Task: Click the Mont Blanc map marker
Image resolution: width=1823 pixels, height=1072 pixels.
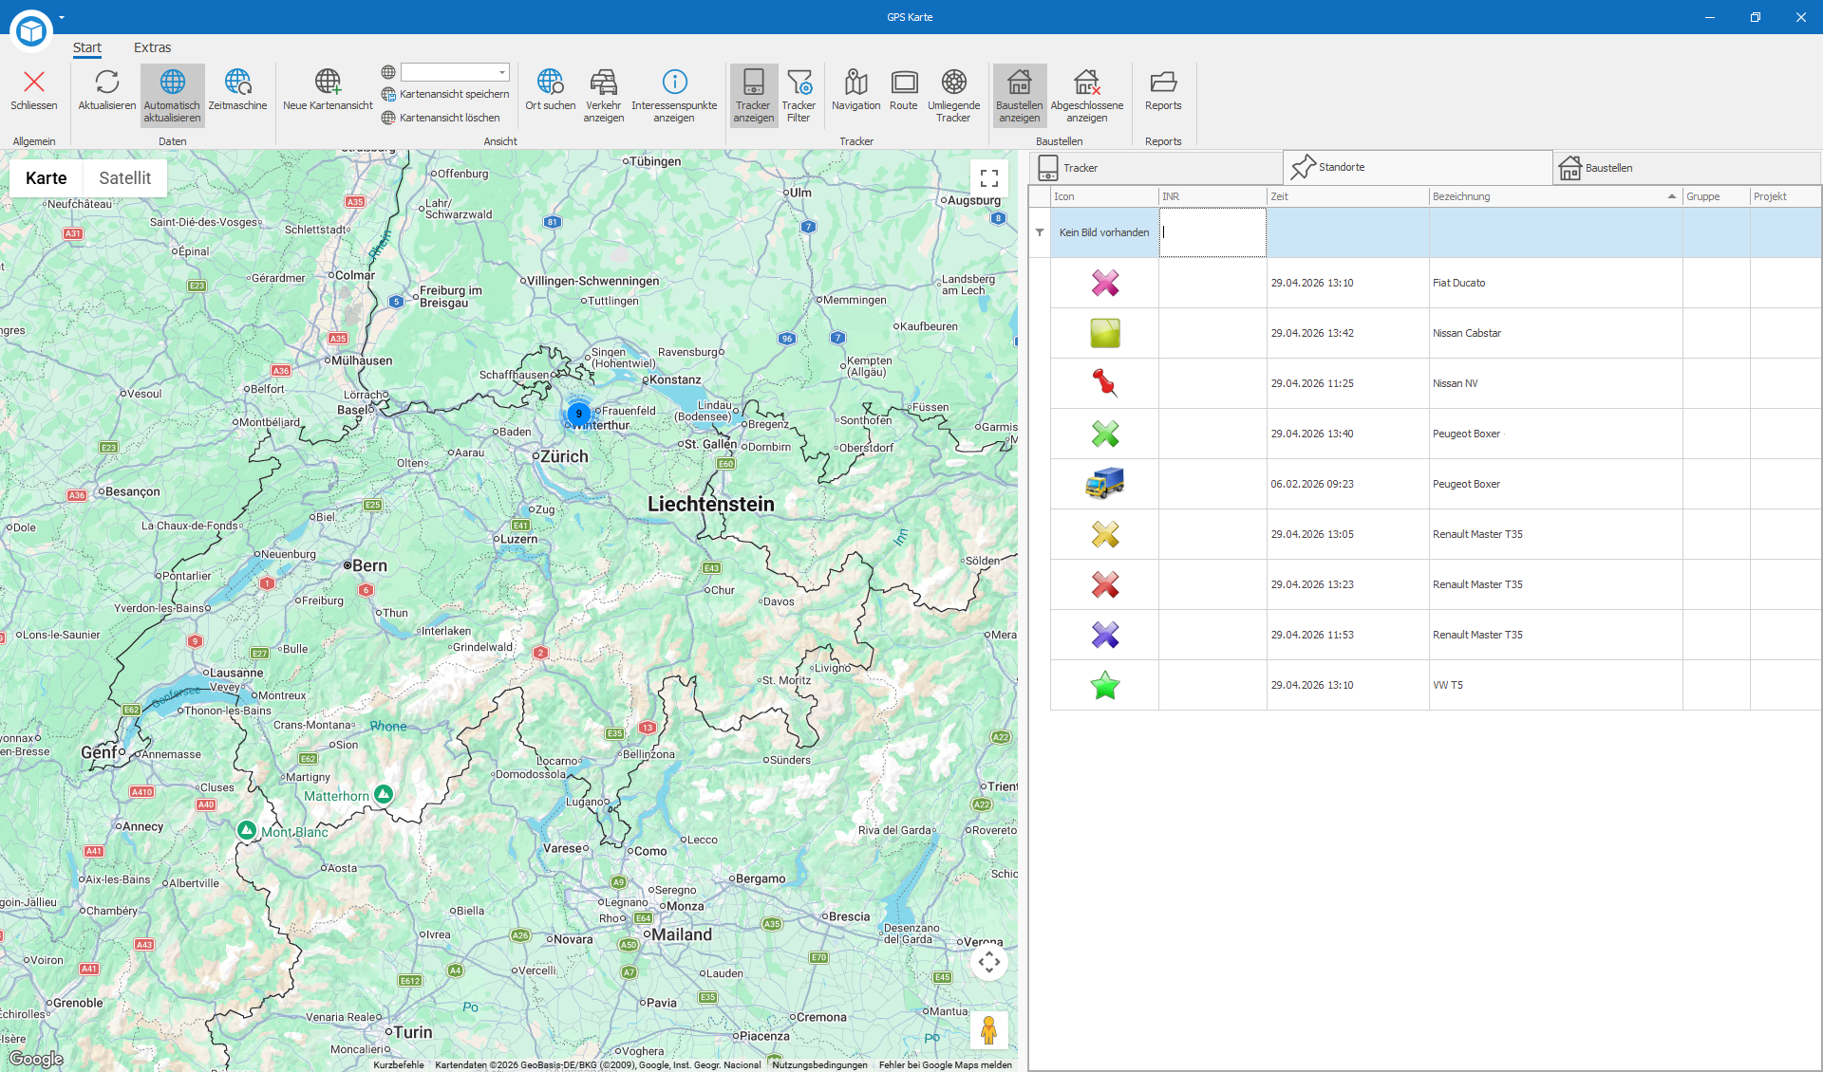Action: [247, 830]
